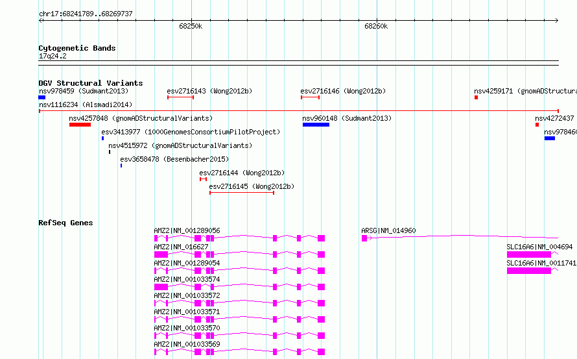Click the blue nsv978460 variant bar
Viewport: 577px width, 359px height.
pos(550,138)
